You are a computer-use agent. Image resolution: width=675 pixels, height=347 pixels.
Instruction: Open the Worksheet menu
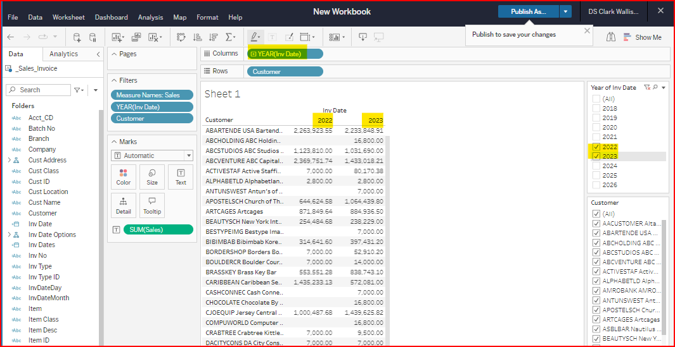68,17
